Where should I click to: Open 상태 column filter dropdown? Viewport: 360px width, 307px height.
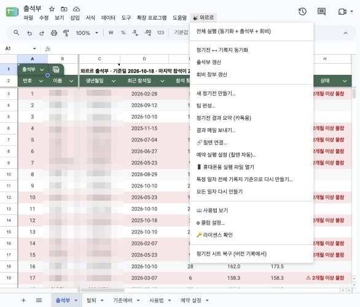[345, 81]
